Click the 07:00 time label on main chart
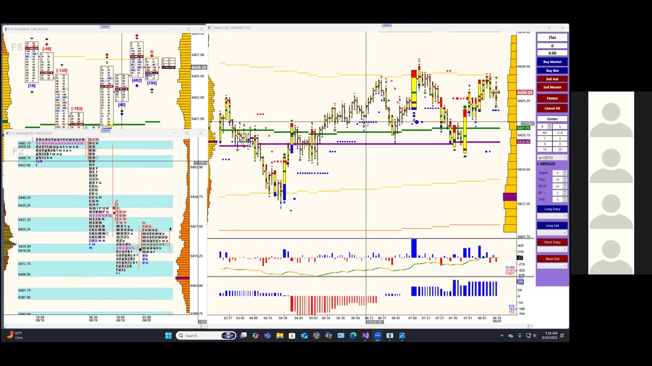Viewport: 652px width, 366px height. pos(412,318)
